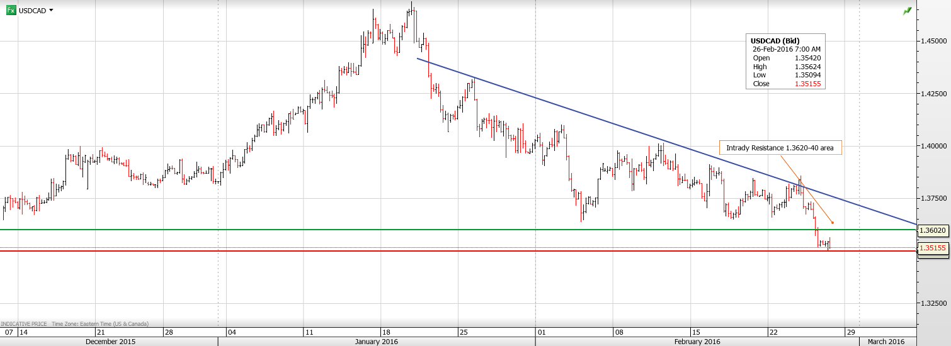The height and width of the screenshot is (346, 951).
Task: Click the Intrady Resistance 1.3620-40 annotation box
Action: point(780,148)
